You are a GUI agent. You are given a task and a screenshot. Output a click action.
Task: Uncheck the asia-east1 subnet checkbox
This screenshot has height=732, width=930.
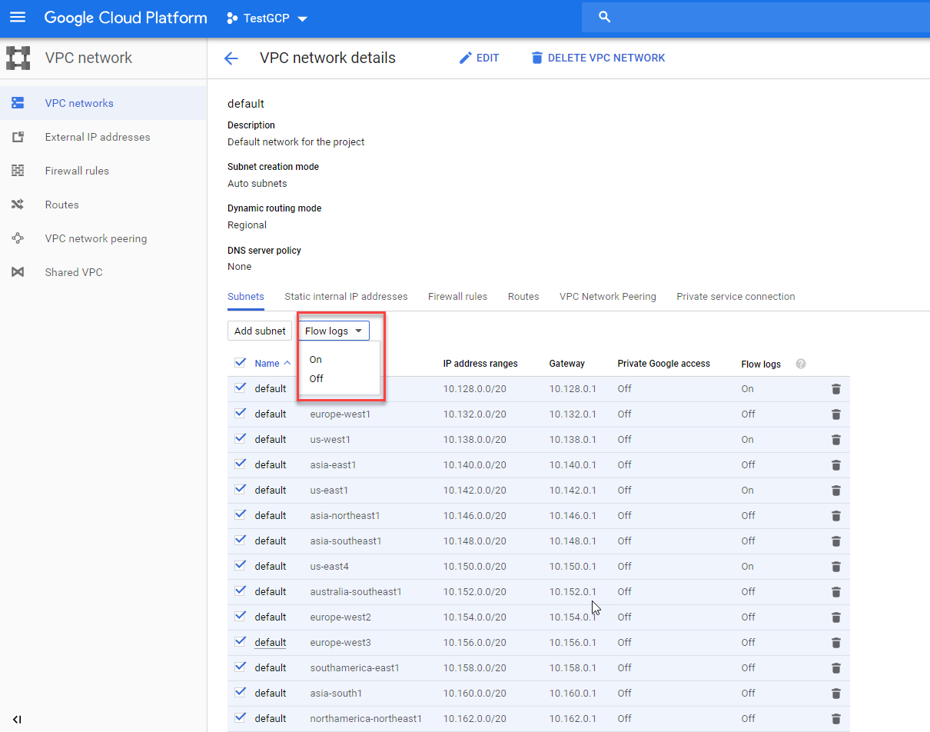[x=240, y=464]
